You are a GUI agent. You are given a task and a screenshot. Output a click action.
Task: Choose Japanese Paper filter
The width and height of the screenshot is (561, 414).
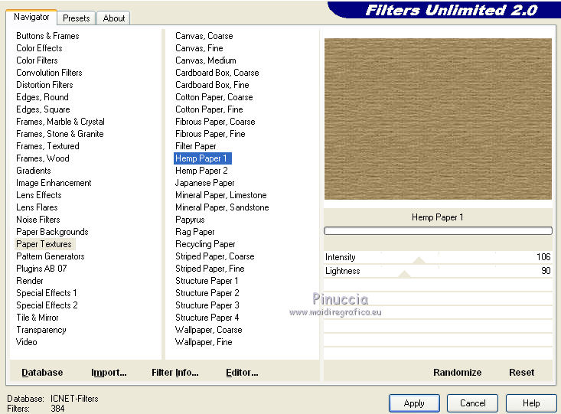click(204, 183)
